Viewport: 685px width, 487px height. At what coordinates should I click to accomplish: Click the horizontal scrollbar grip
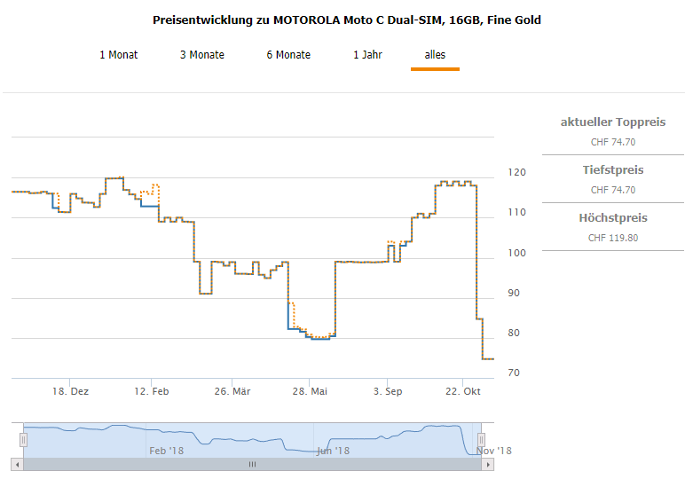(x=252, y=464)
